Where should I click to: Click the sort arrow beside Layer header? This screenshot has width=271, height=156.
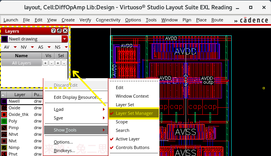pyautogui.click(x=3, y=95)
